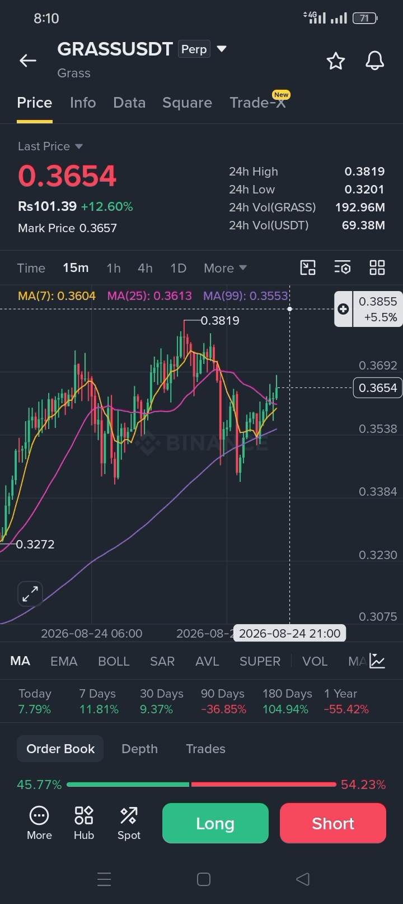Tap the plus icon beside 0.3855

[343, 309]
